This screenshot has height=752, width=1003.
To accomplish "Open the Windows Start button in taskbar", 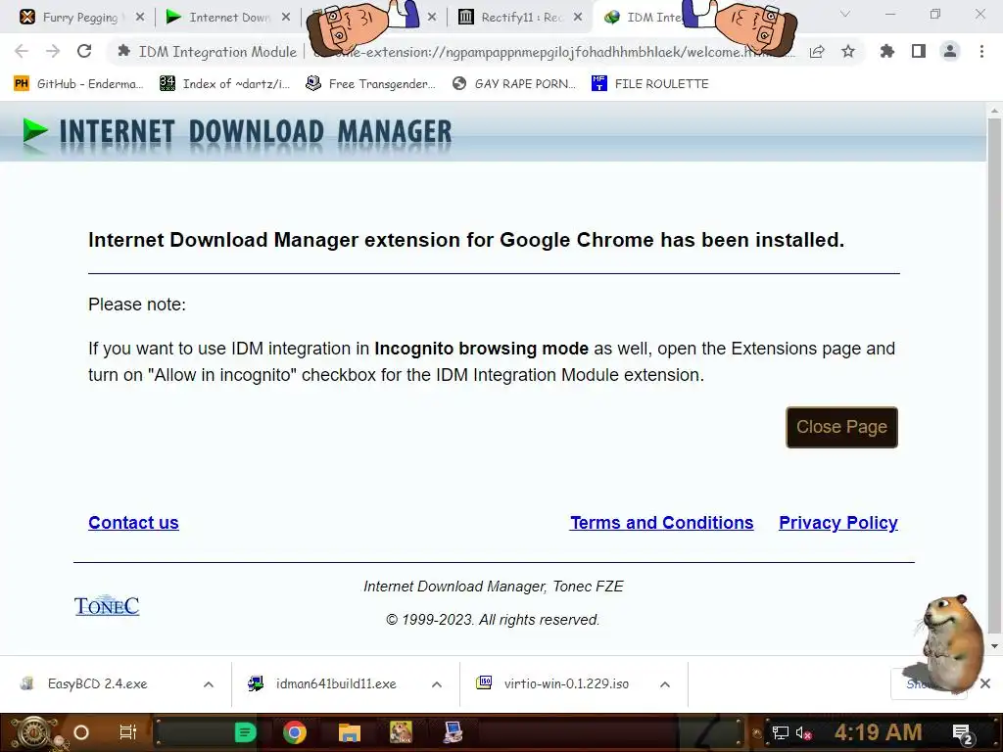I will tap(33, 732).
